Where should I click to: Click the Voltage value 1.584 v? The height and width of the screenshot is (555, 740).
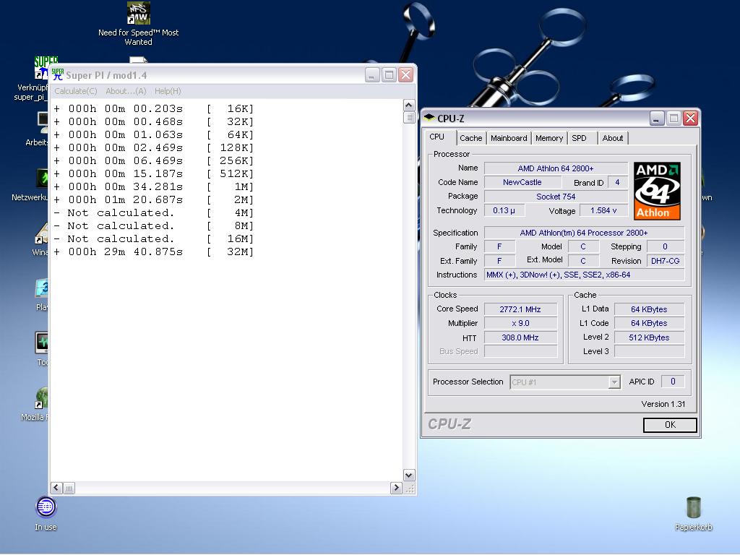(x=603, y=210)
